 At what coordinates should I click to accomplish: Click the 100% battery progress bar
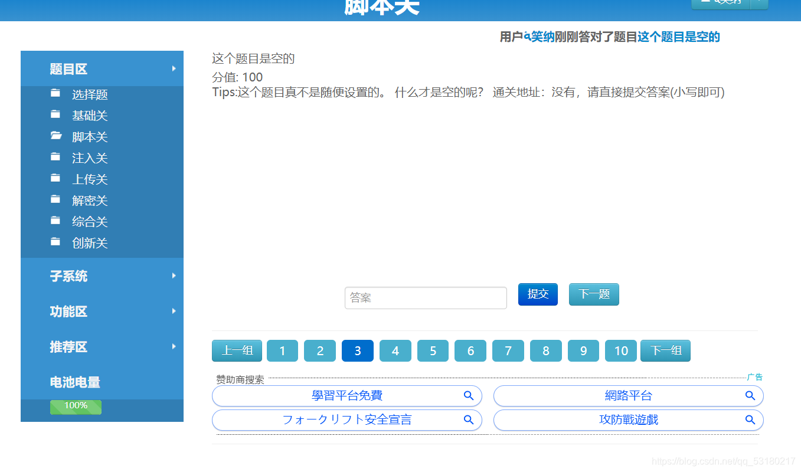coord(76,407)
